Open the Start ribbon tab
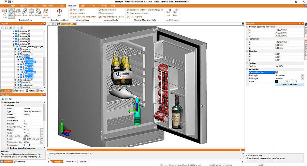 point(13,6)
